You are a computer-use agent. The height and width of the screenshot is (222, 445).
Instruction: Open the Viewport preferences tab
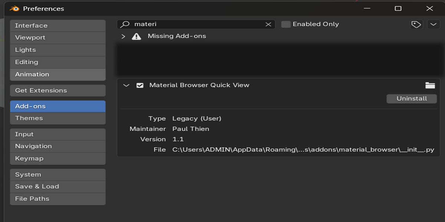coord(58,38)
